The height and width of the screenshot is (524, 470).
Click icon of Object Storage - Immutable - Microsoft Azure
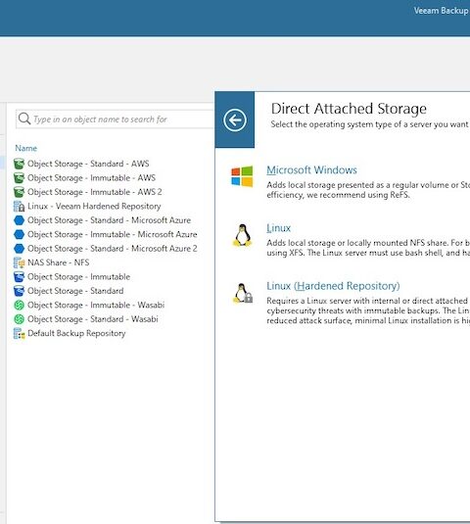point(19,234)
